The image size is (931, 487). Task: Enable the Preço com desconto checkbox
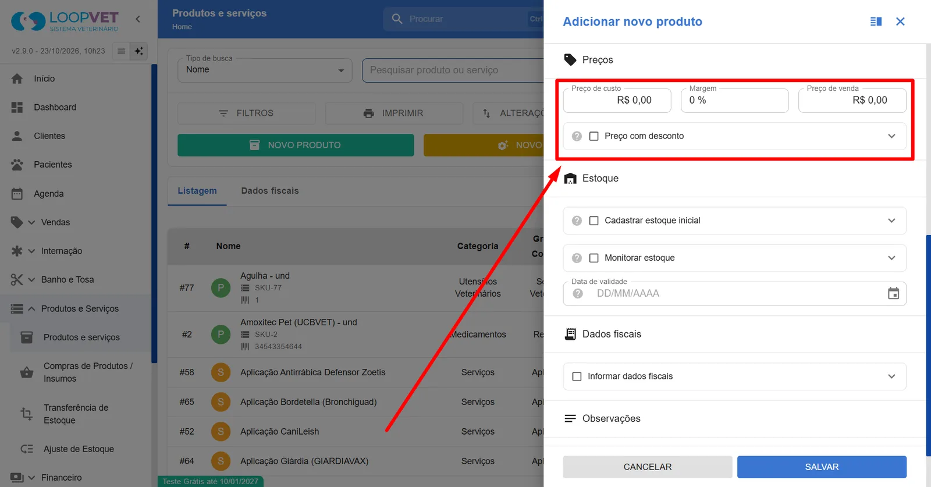tap(594, 136)
